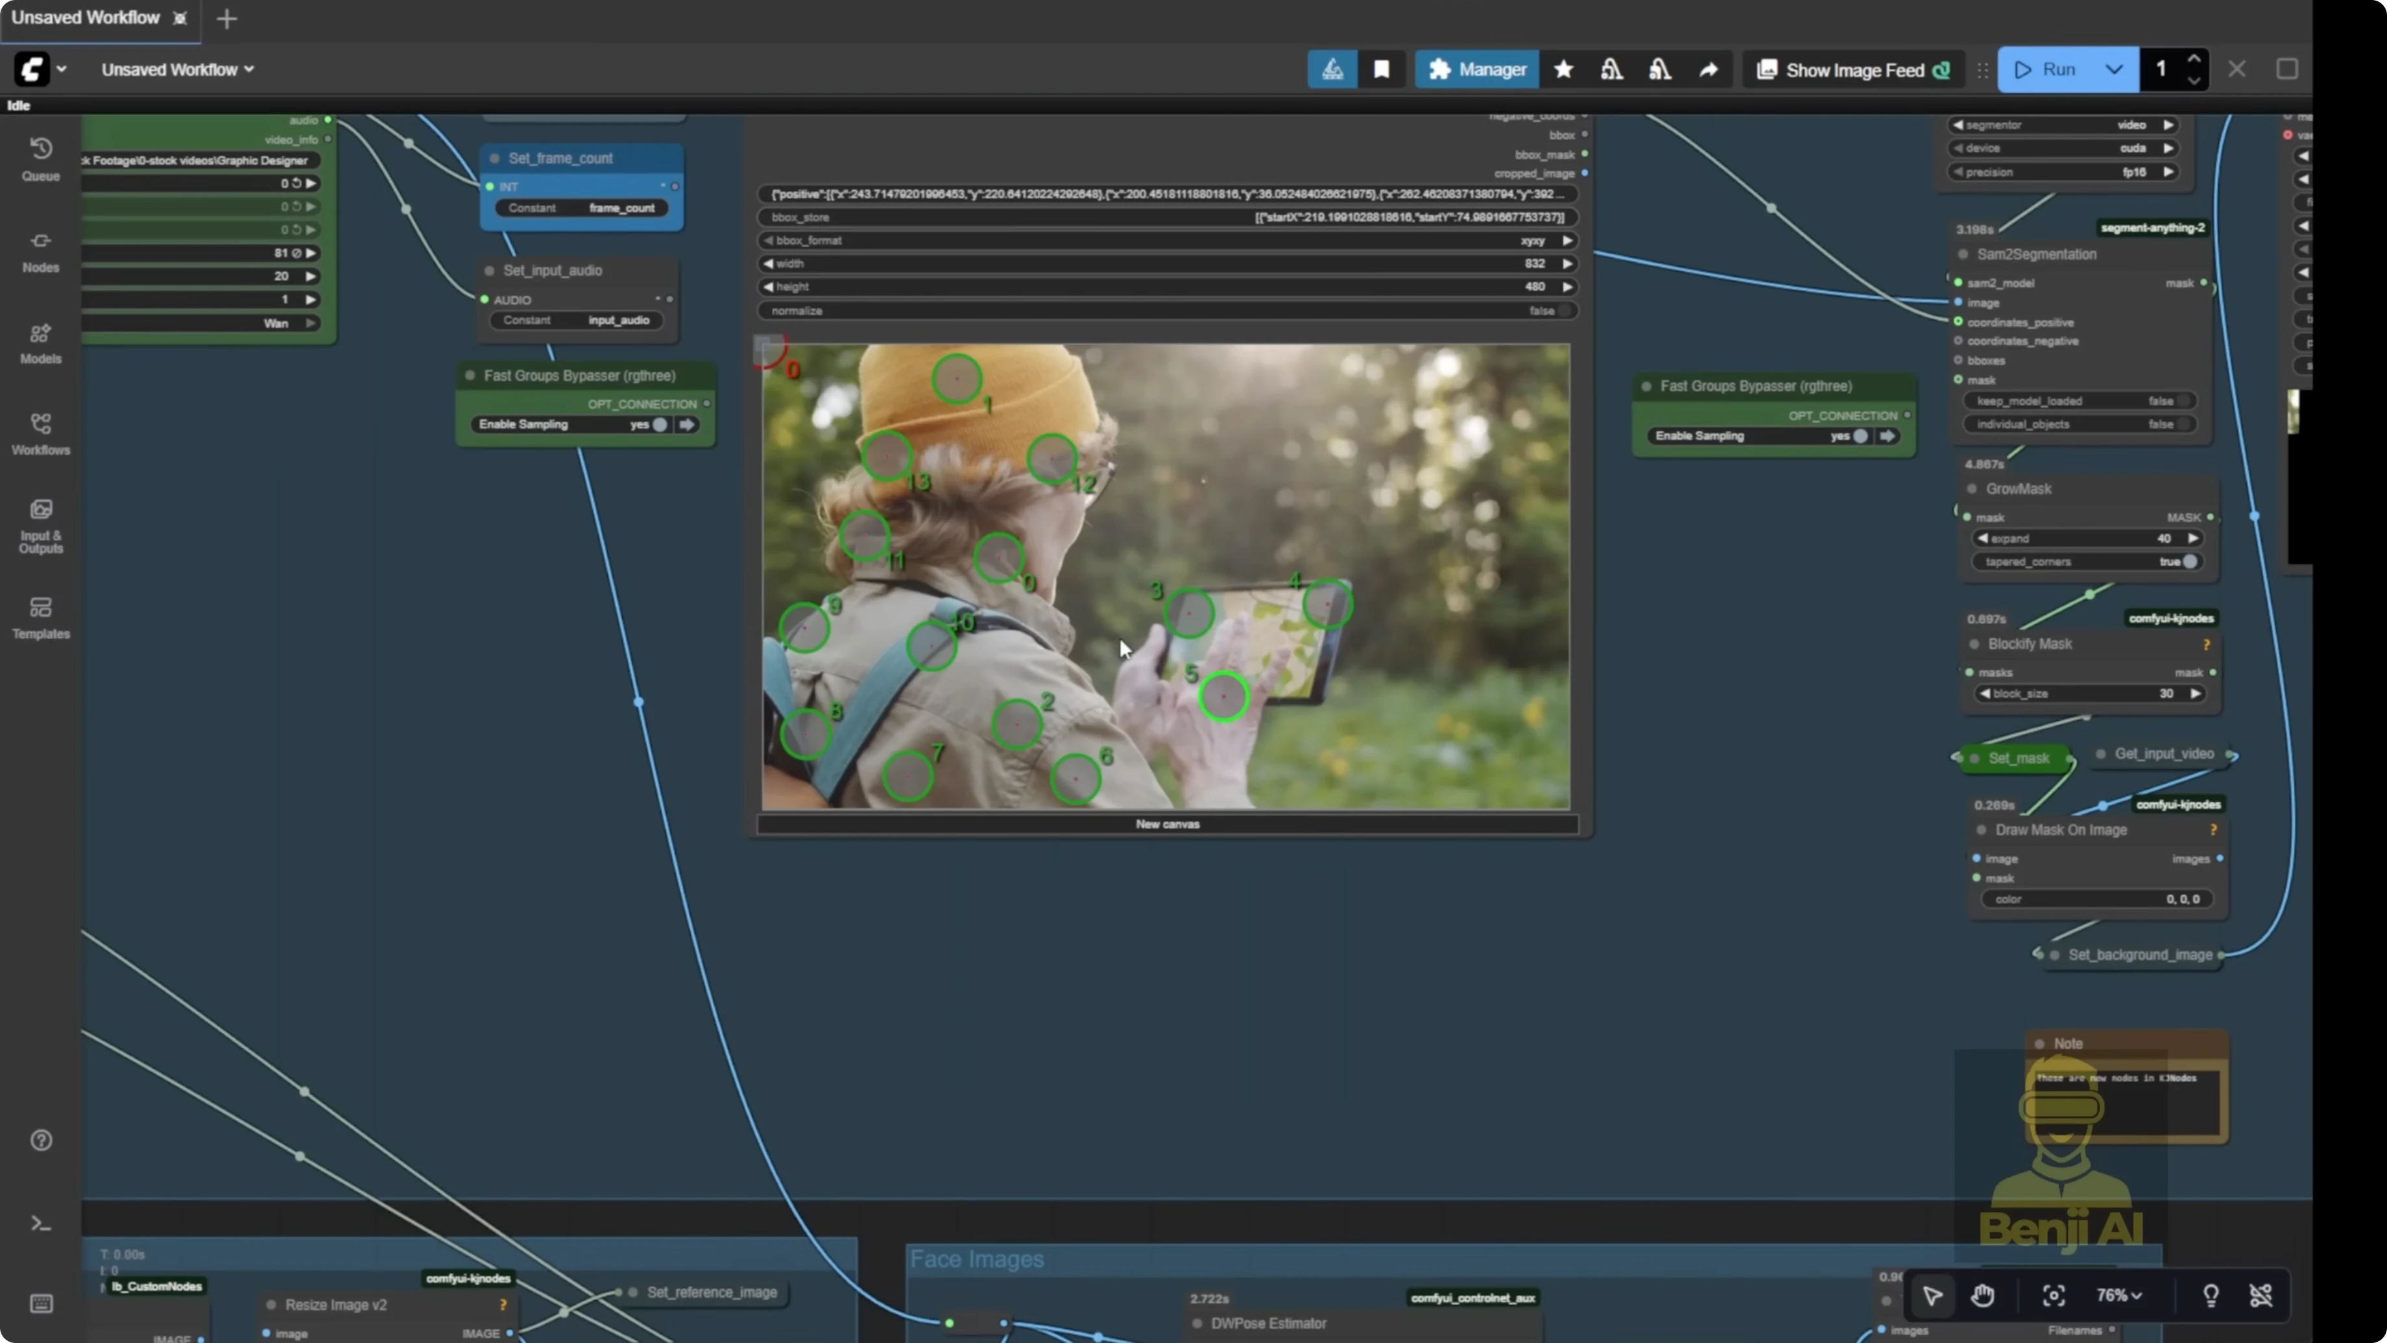Screen dimensions: 2387x1343
Task: Open the Run options dropdown chevron
Action: (2115, 69)
